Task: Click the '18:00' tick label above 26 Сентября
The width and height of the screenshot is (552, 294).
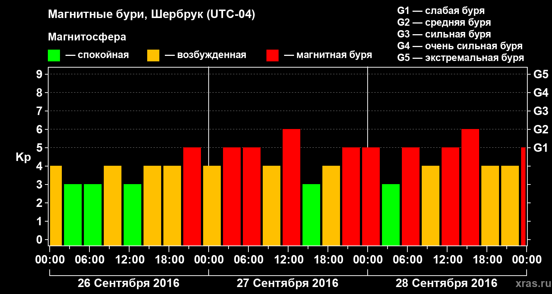Action: [x=169, y=259]
